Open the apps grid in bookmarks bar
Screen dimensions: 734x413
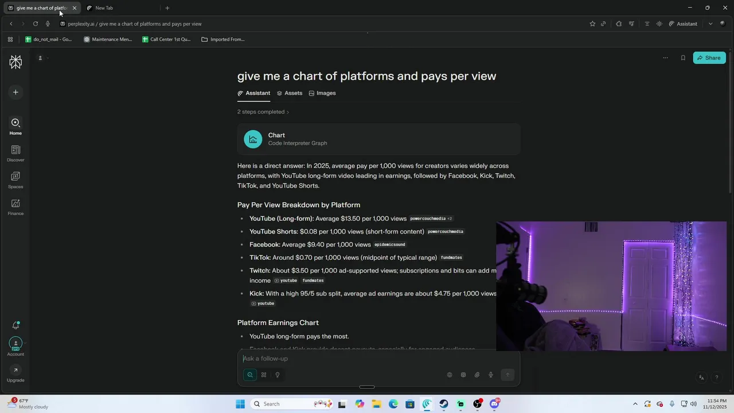10,40
